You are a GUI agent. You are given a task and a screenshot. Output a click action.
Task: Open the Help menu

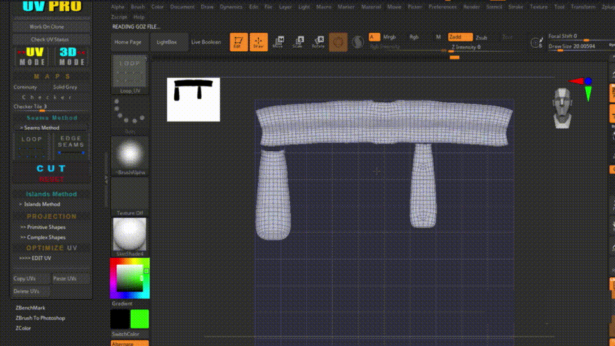138,17
